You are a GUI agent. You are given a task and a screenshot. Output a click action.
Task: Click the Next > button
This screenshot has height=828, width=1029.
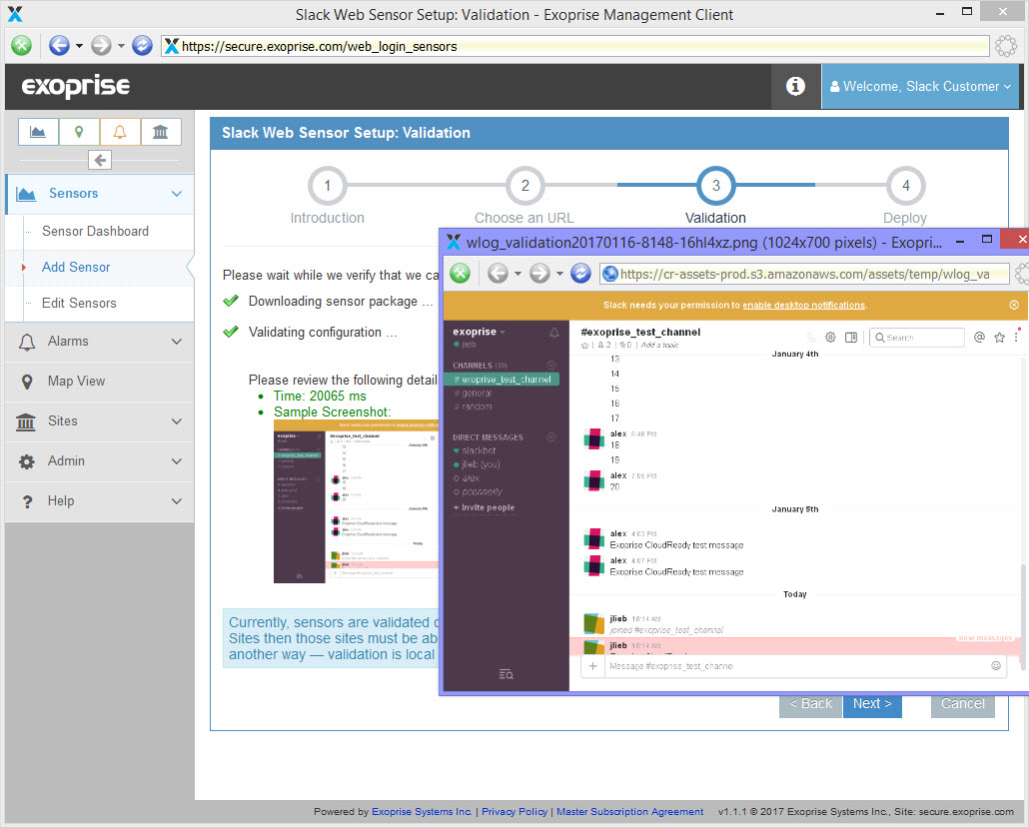872,705
